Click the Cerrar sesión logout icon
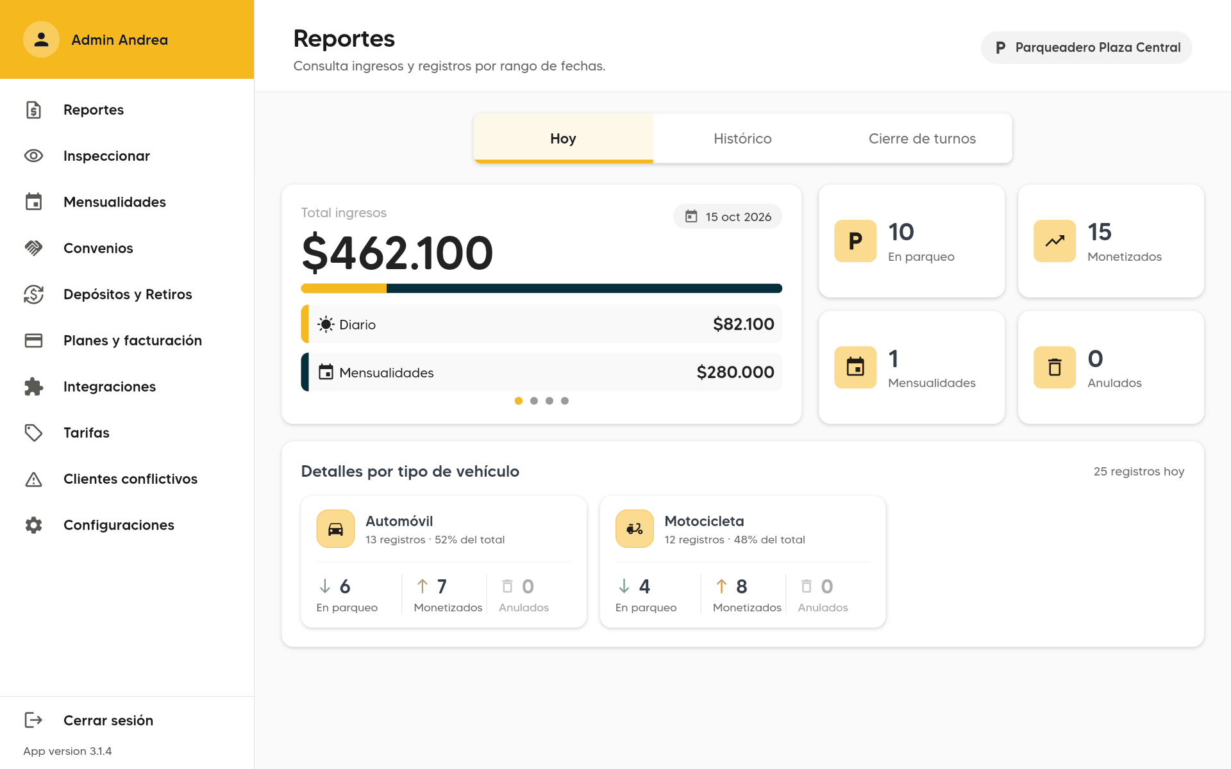The height and width of the screenshot is (769, 1231). 33,720
